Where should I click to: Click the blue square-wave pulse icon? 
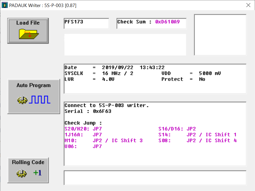point(40,100)
